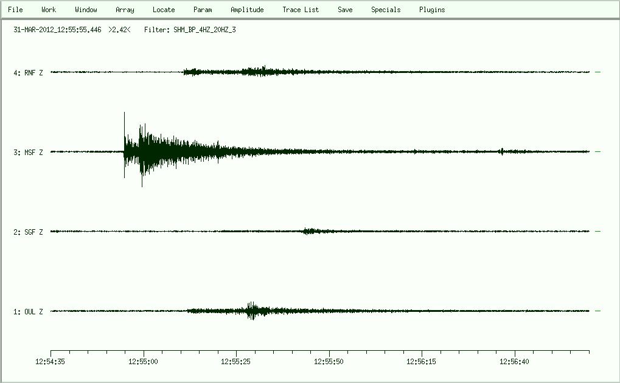Open the File menu
This screenshot has width=620, height=383.
[x=15, y=10]
